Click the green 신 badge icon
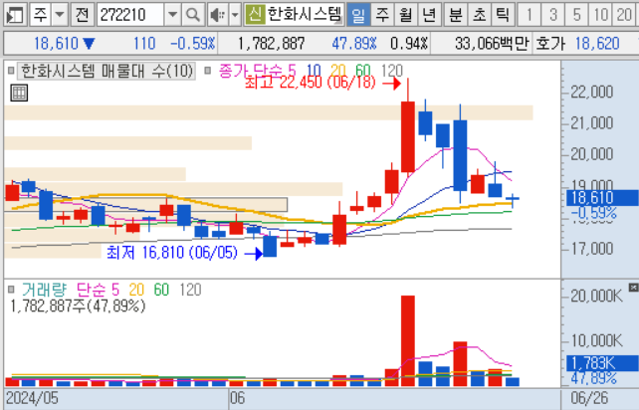639x410 pixels. click(x=255, y=15)
